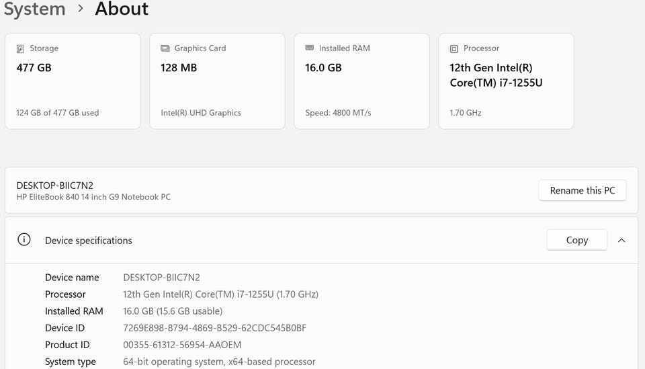Click the Rename this PC button
645x369 pixels.
click(x=582, y=190)
